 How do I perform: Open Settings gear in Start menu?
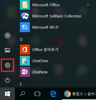[x=7, y=65]
